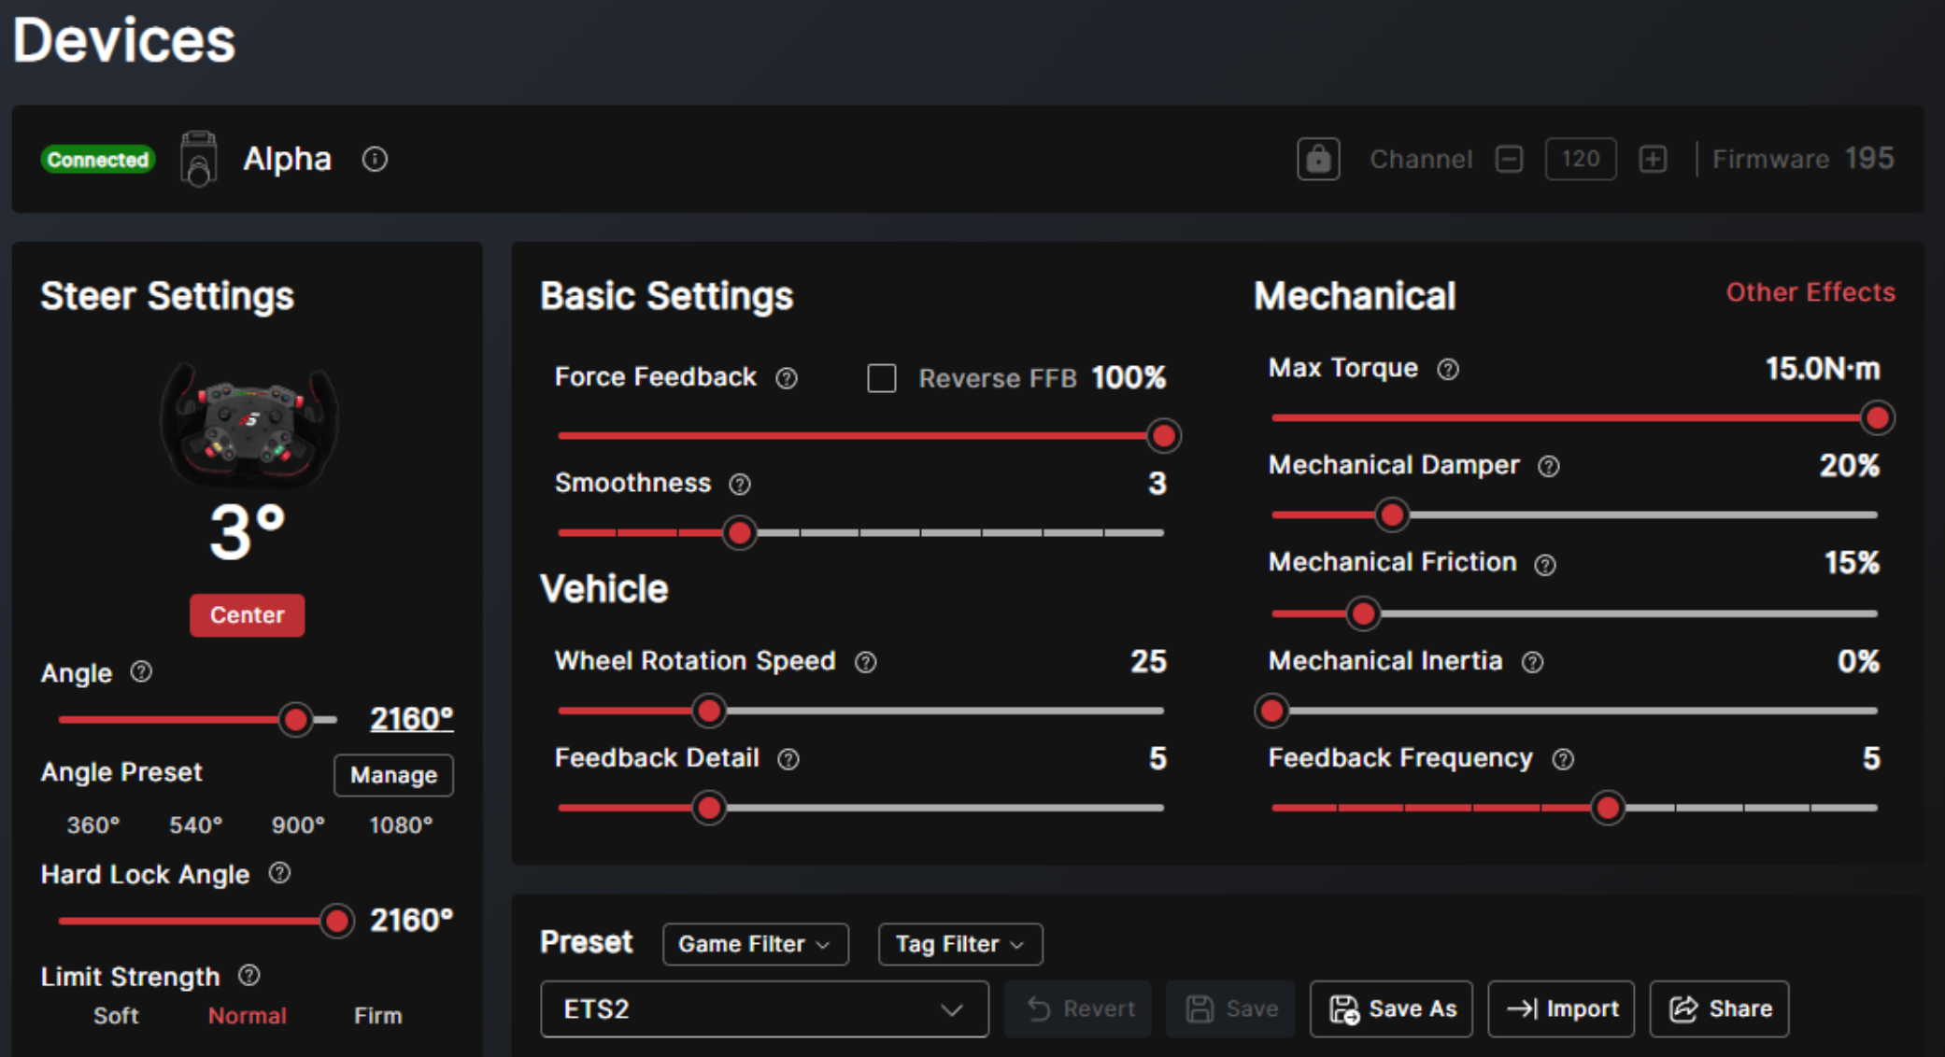Click the Hard Lock Angle help icon
Image resolution: width=1945 pixels, height=1057 pixels.
tap(279, 873)
